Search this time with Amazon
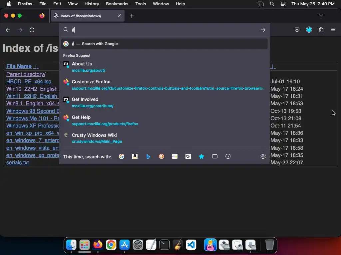 click(135, 156)
